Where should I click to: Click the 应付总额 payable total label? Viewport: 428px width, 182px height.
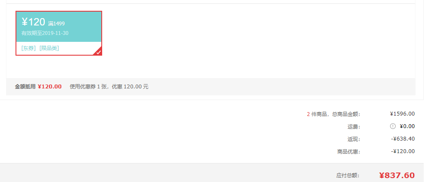point(348,176)
